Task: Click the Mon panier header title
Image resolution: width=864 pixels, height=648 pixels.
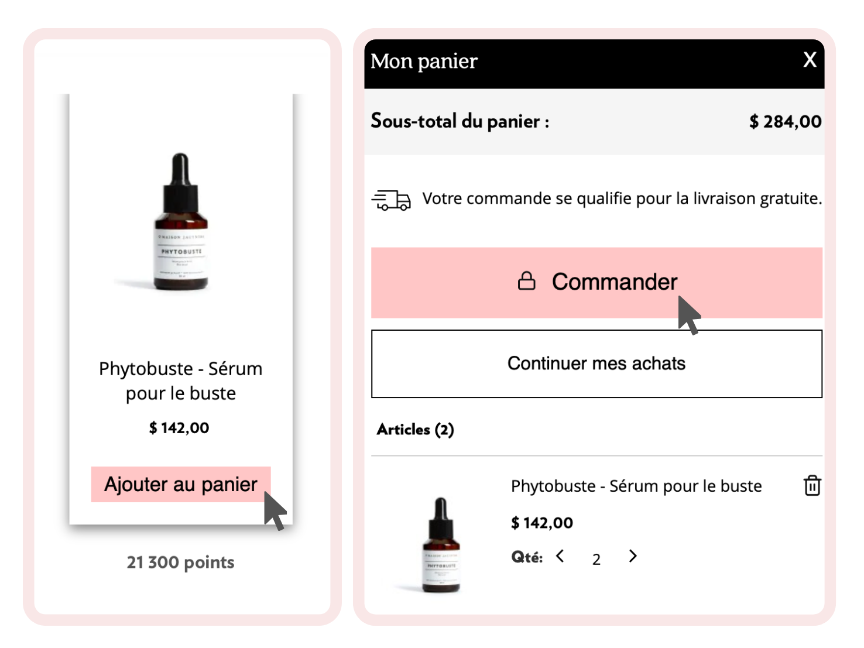Action: point(424,61)
